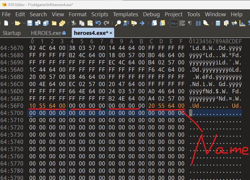Select byte 92 at row 64:5670
Viewport: 250px width, 180px height.
pos(32,48)
